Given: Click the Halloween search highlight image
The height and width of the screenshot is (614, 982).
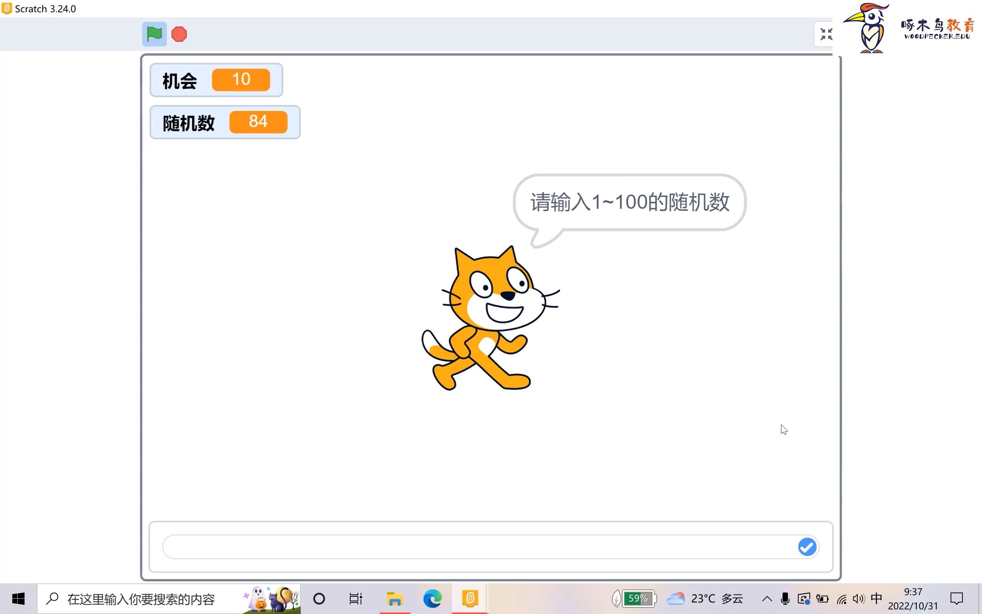Looking at the screenshot, I should pos(271,599).
